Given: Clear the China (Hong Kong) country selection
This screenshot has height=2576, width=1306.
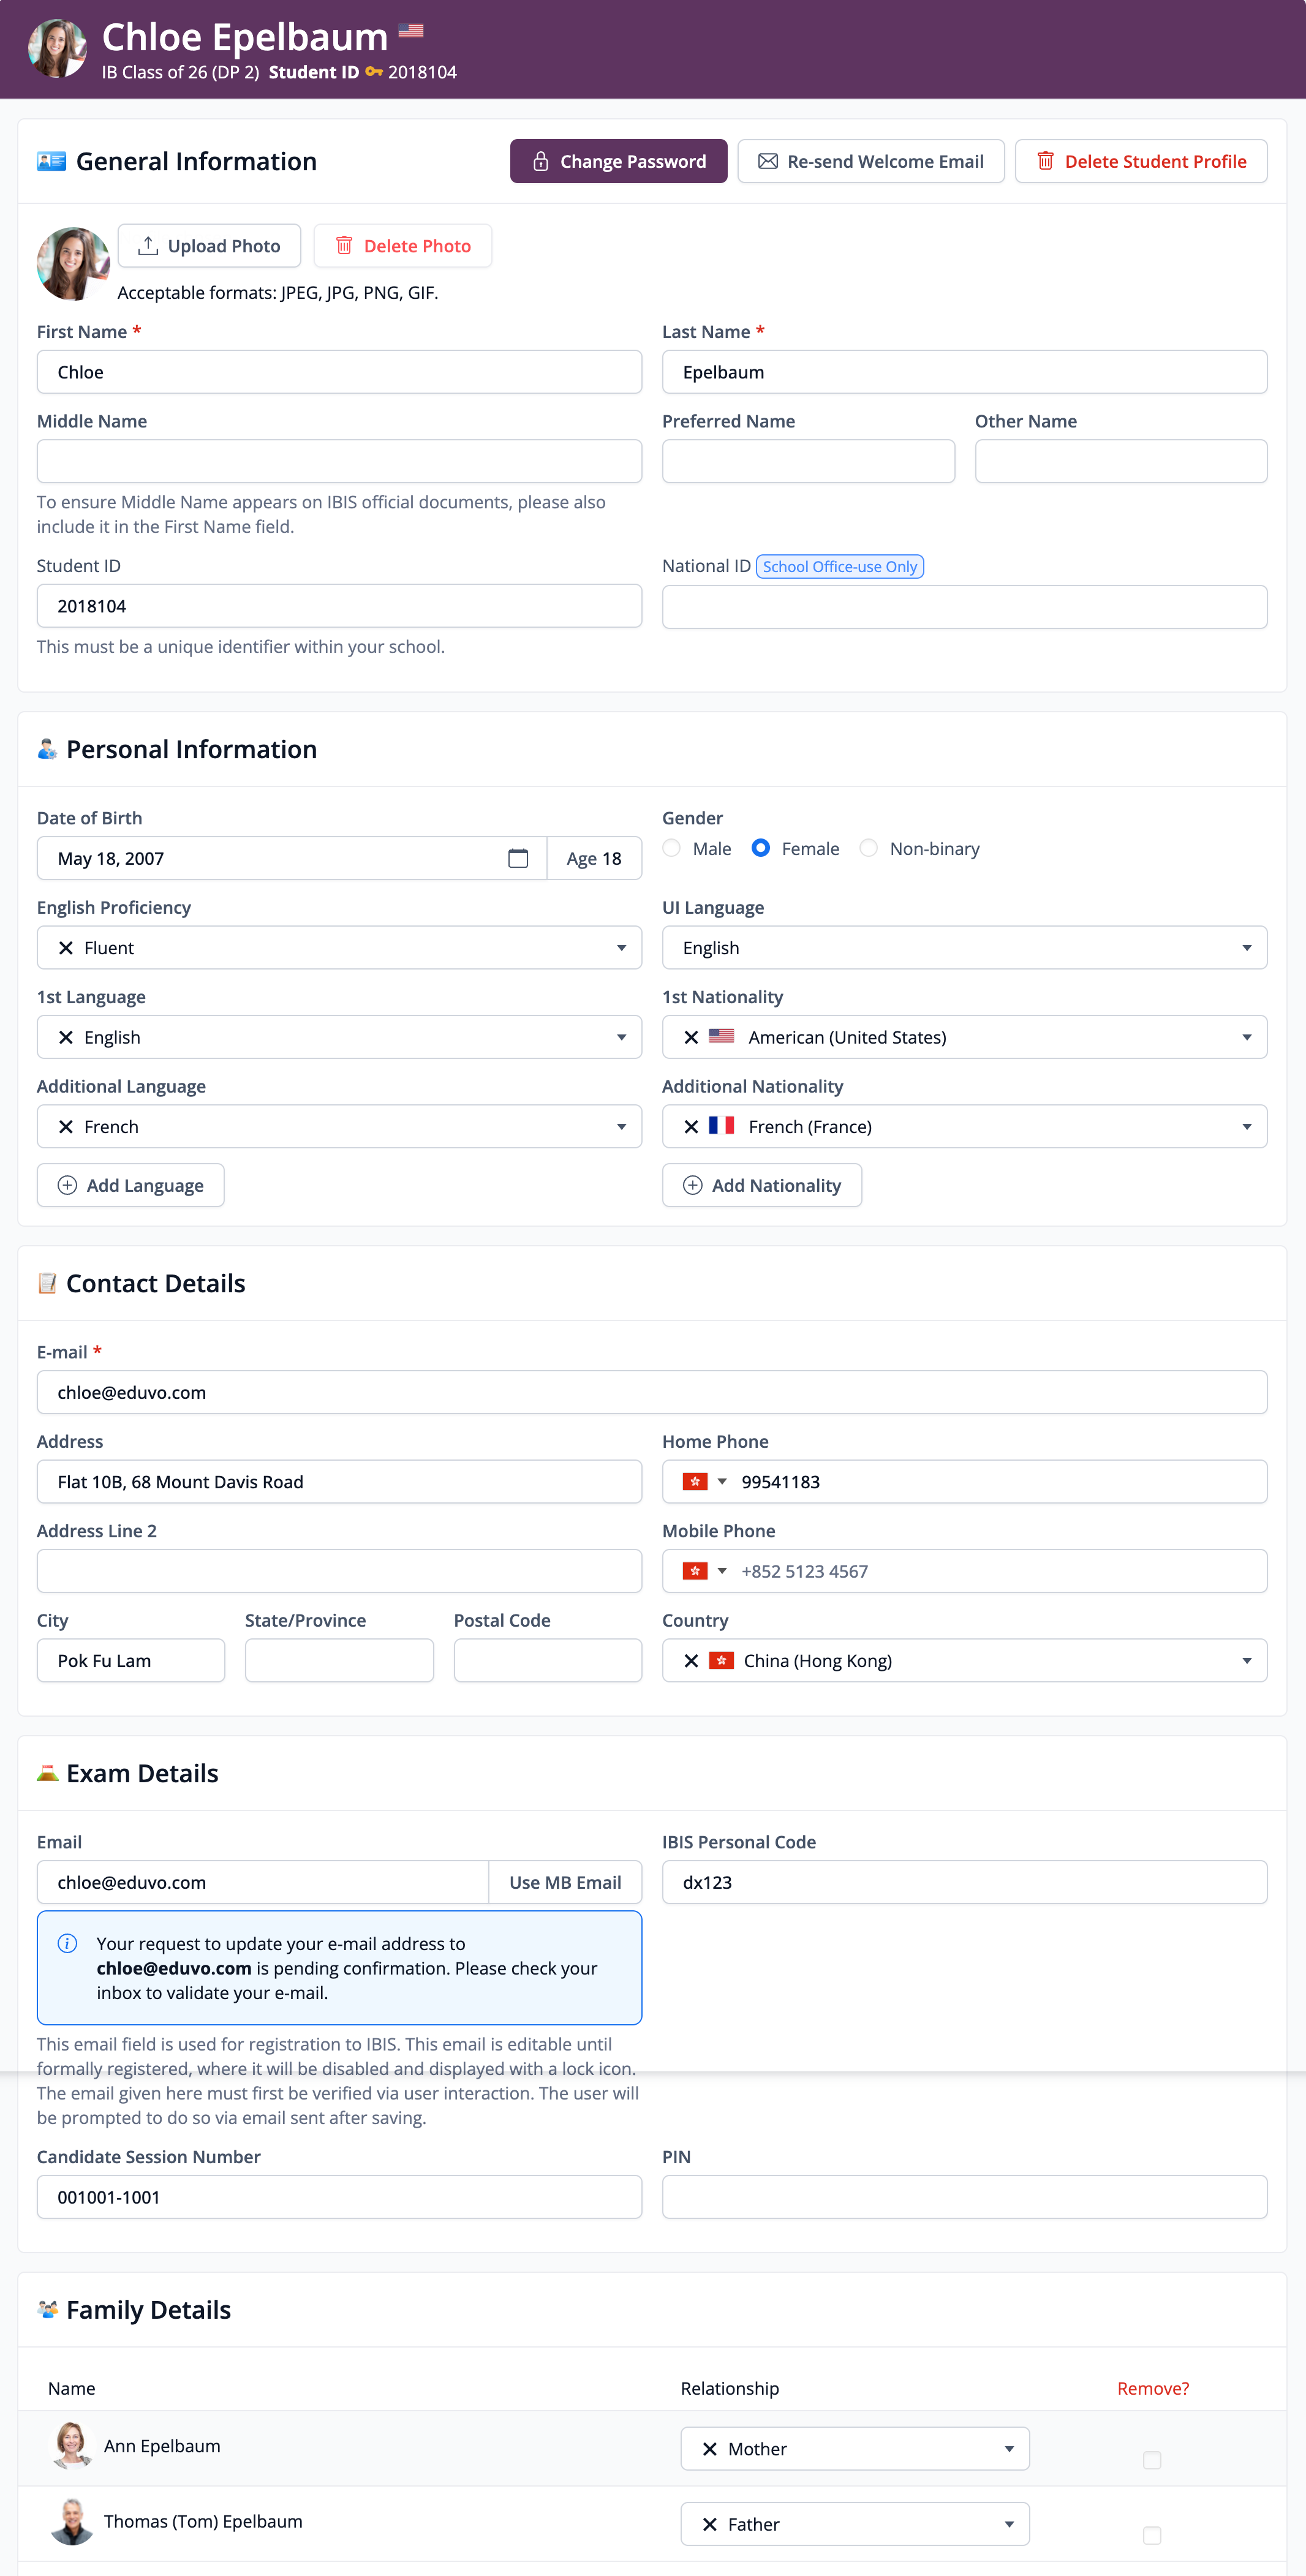Looking at the screenshot, I should coord(691,1660).
